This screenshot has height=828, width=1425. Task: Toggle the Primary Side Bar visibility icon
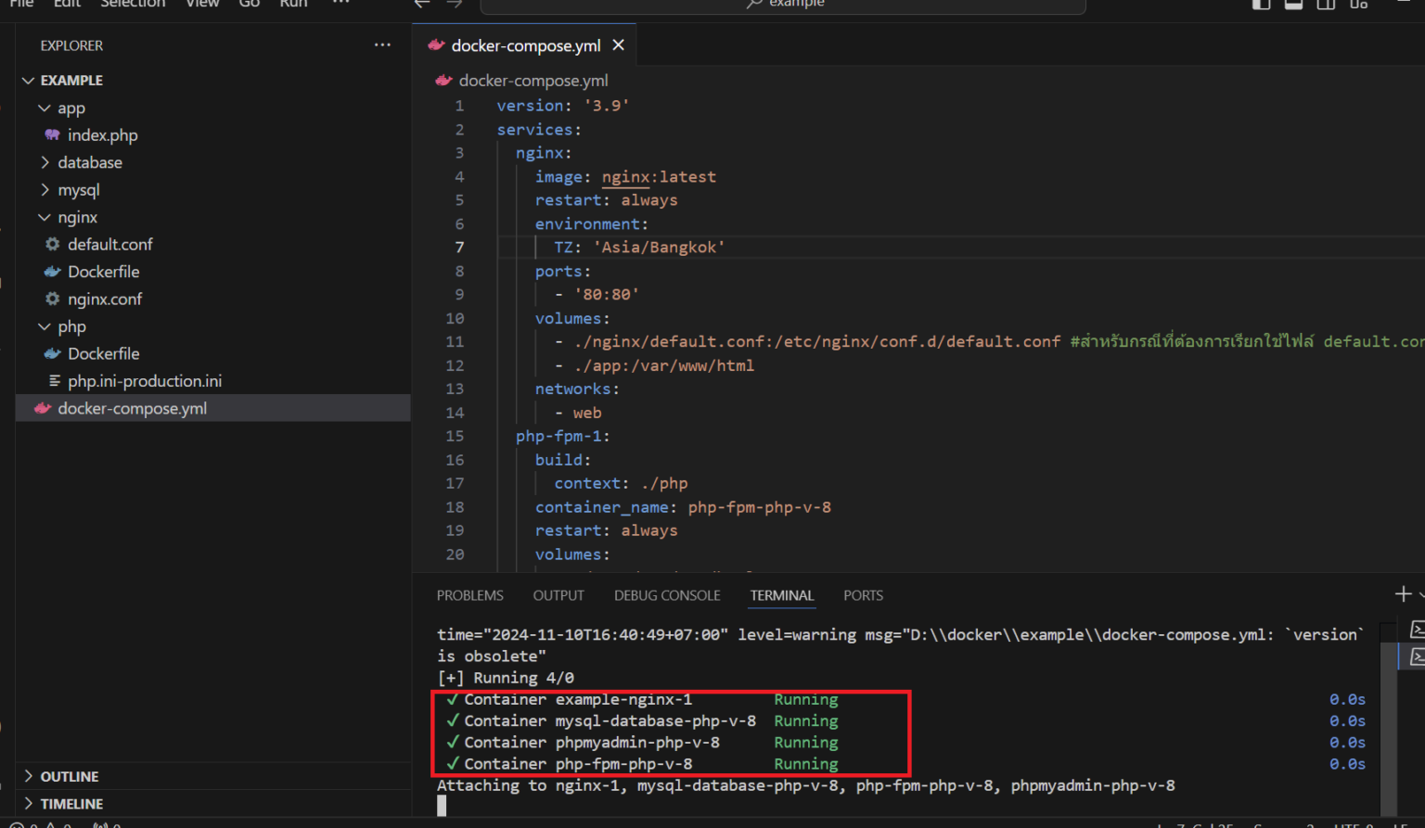tap(1260, 5)
